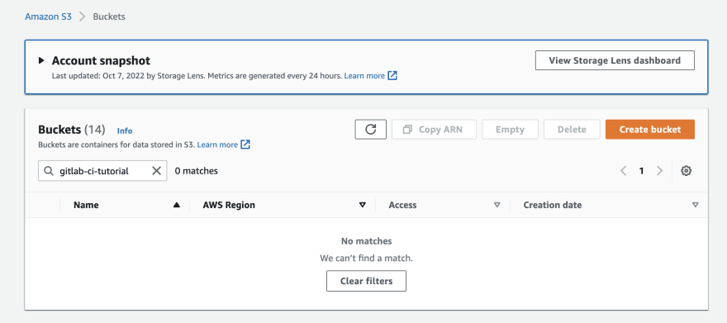Viewport: 727px width, 323px height.
Task: Sort by Access column arrow
Action: tap(497, 205)
